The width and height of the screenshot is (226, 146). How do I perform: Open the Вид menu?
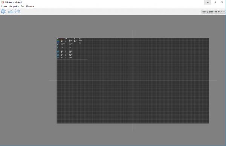(23, 6)
